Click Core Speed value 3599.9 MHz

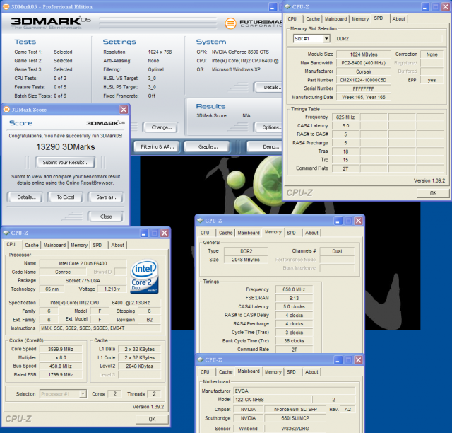point(61,349)
